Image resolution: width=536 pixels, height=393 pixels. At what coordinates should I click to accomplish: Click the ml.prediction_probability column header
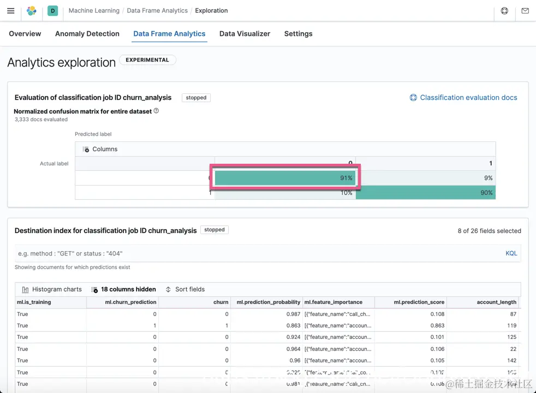click(x=266, y=302)
